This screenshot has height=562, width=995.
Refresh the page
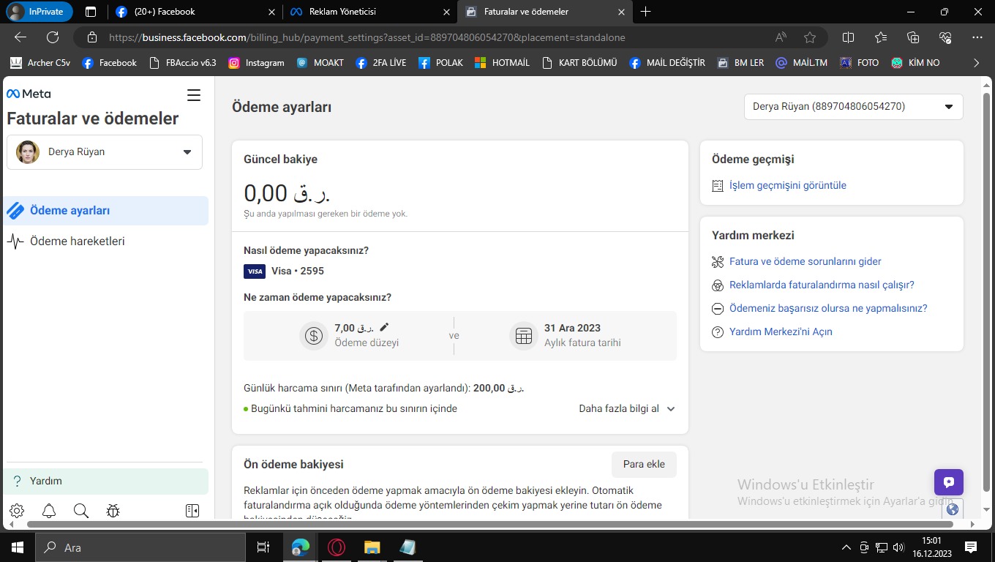click(x=53, y=37)
